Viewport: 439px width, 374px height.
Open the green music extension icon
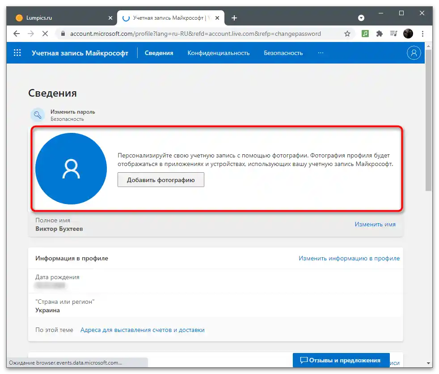[x=365, y=34]
